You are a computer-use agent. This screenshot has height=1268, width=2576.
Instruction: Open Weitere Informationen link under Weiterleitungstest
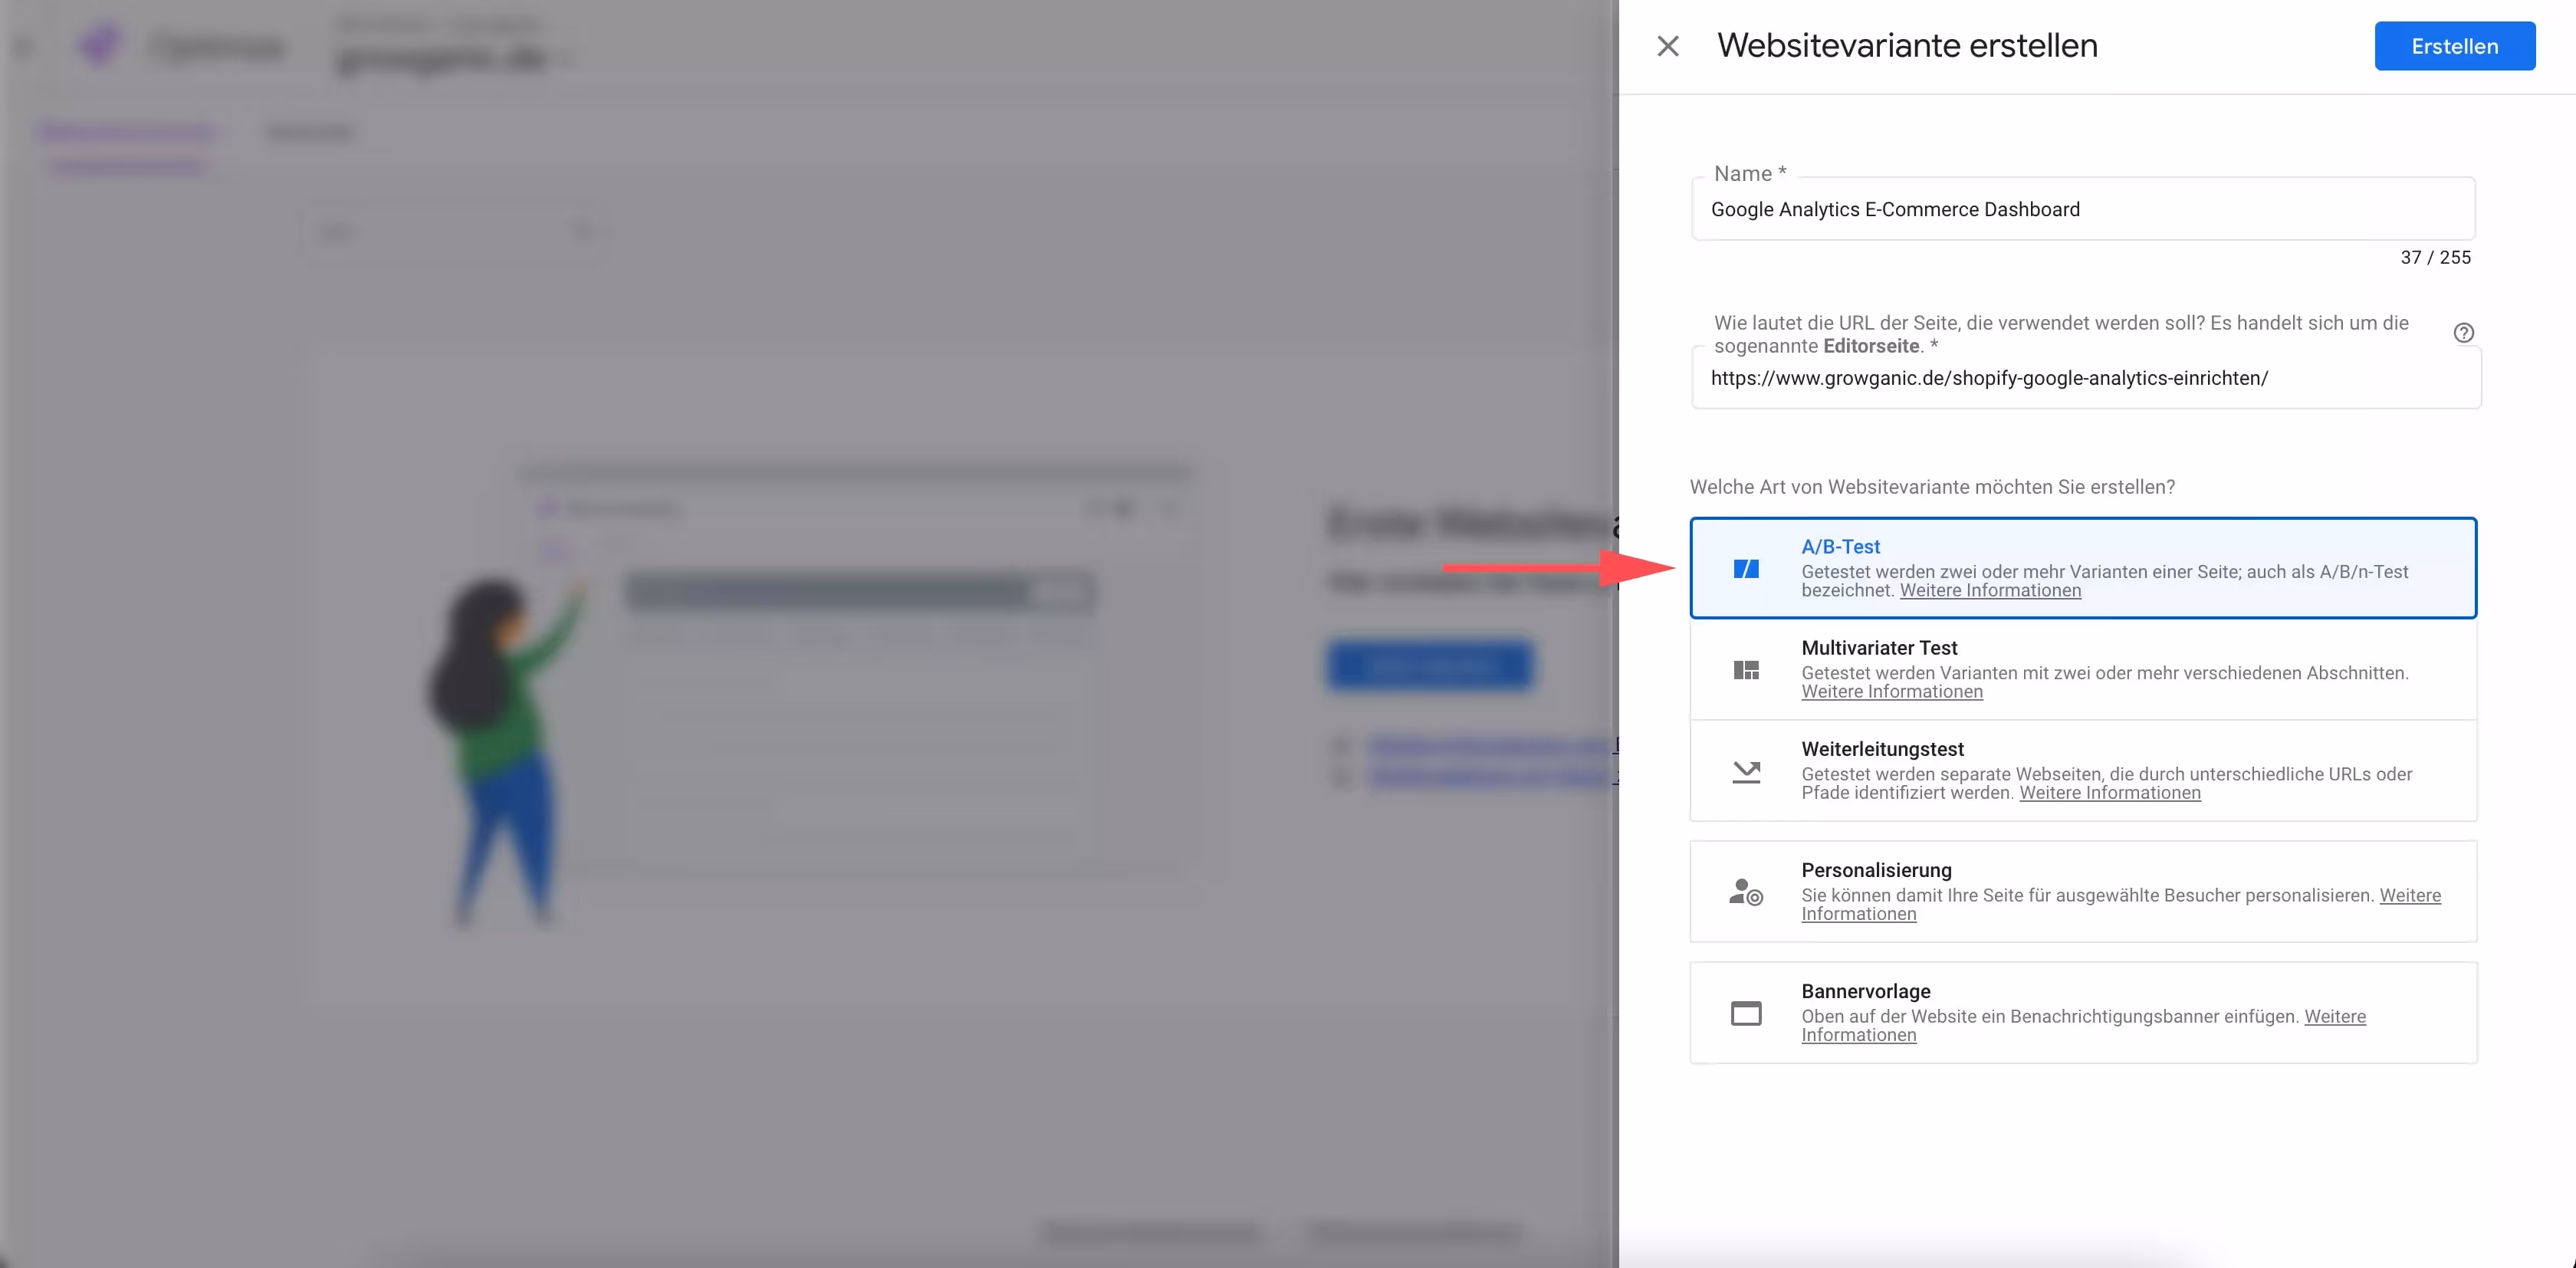click(x=2110, y=792)
